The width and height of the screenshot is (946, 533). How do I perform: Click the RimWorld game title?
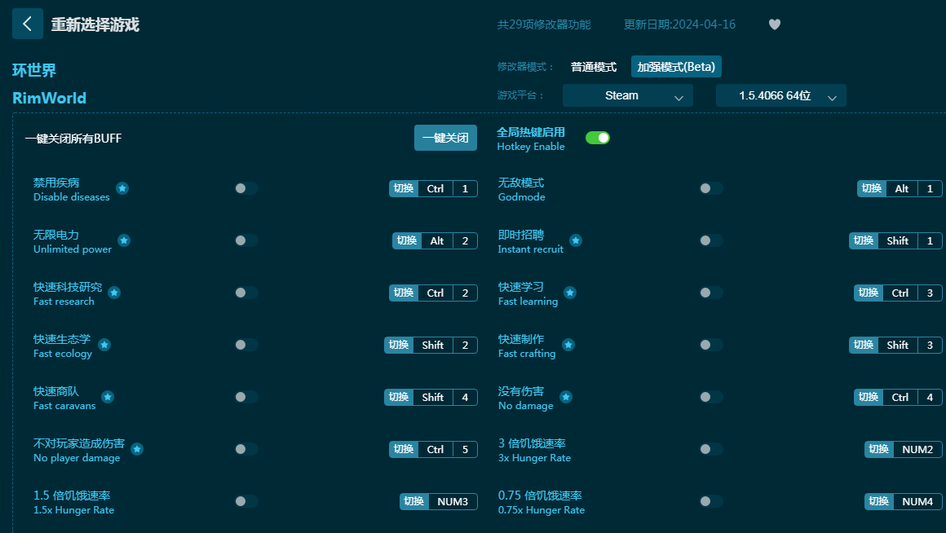click(x=50, y=98)
